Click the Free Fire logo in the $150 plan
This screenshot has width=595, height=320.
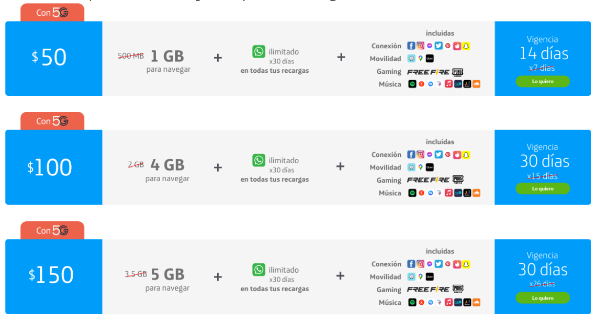coord(429,289)
